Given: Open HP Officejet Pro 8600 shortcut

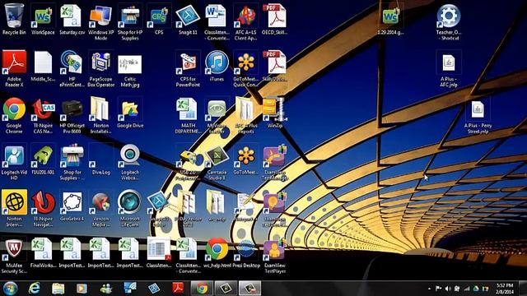Looking at the screenshot, I should pos(72,115).
